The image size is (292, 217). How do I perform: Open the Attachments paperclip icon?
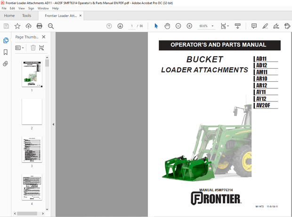pos(6,64)
